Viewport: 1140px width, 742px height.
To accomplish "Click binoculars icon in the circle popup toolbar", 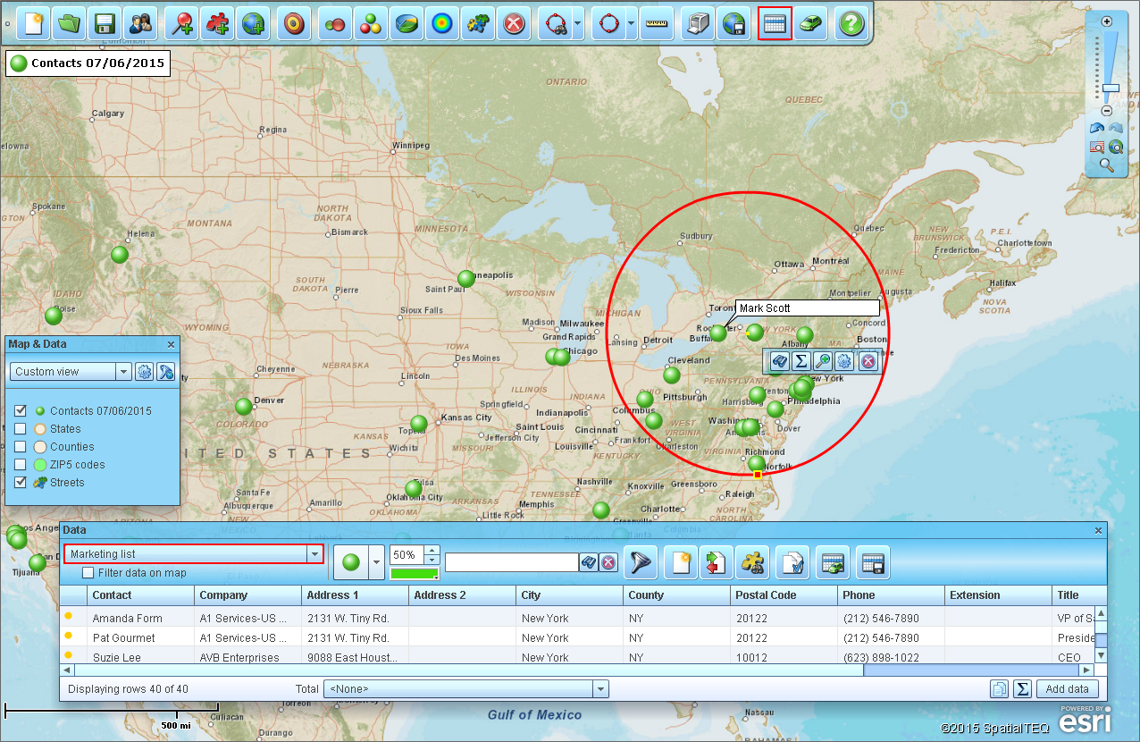I will pos(779,361).
